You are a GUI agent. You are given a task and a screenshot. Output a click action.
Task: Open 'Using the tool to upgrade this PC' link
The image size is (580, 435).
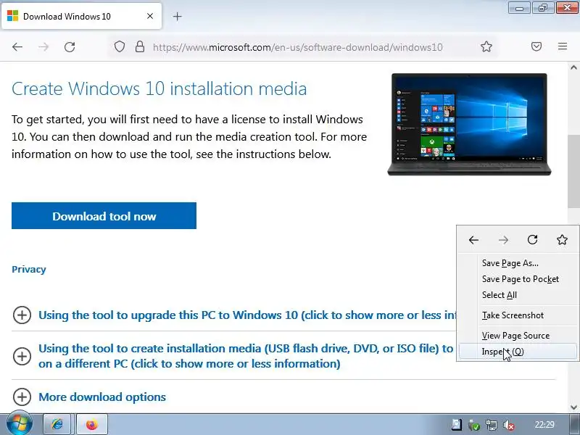tap(247, 315)
